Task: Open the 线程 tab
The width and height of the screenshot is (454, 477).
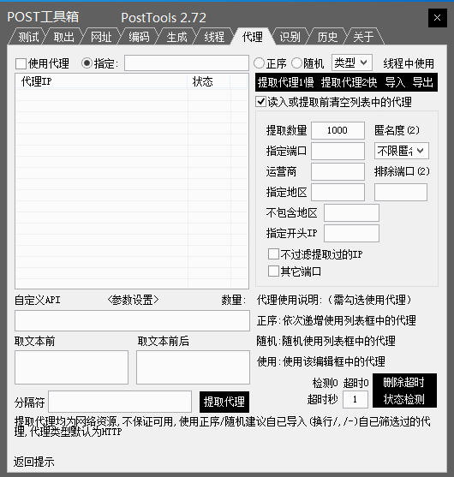Action: point(214,37)
